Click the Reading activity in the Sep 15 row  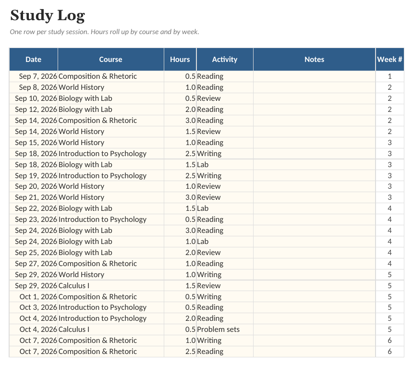click(225, 143)
